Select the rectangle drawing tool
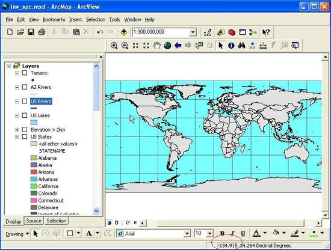 [x=70, y=233]
